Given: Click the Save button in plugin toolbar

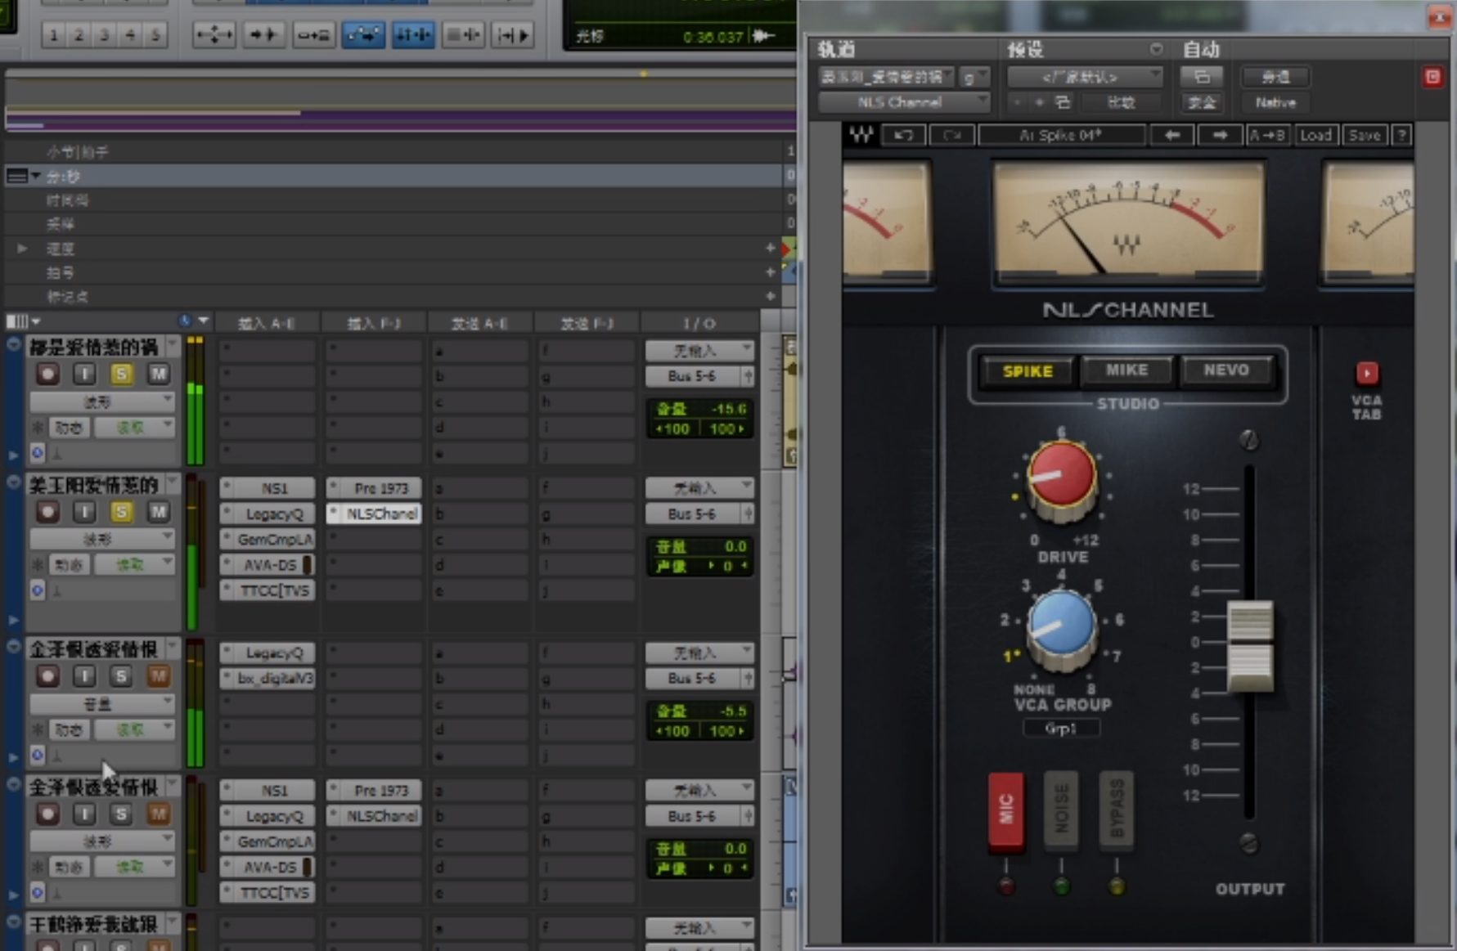Looking at the screenshot, I should (x=1364, y=135).
